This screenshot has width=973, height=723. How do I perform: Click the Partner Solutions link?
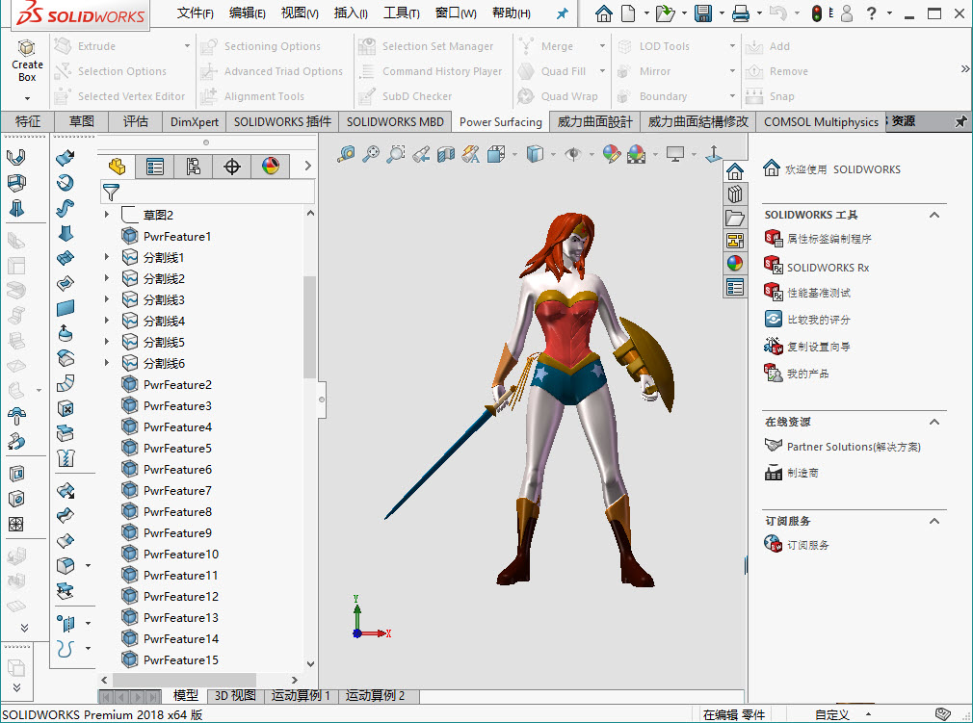[854, 447]
